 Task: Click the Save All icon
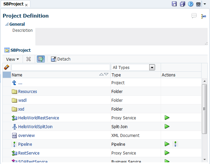click(182, 4)
